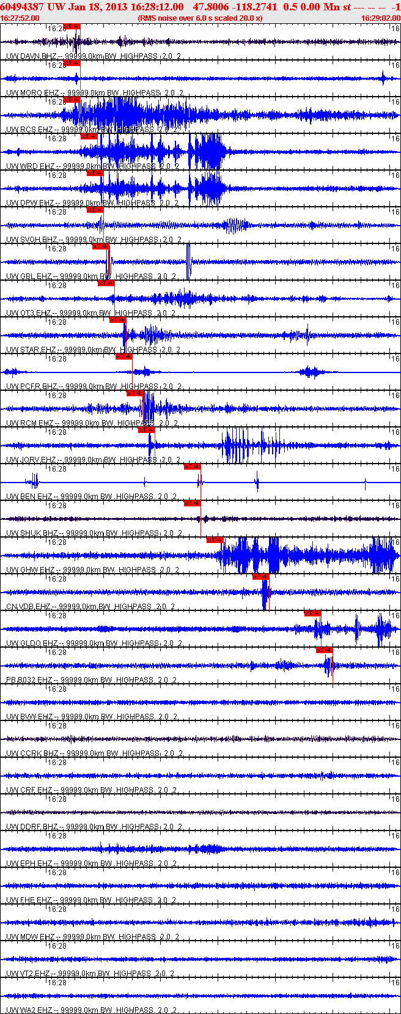Select the "UW RCS EHZ" station label
Viewport: 401px width, 1014px height.
29,130
